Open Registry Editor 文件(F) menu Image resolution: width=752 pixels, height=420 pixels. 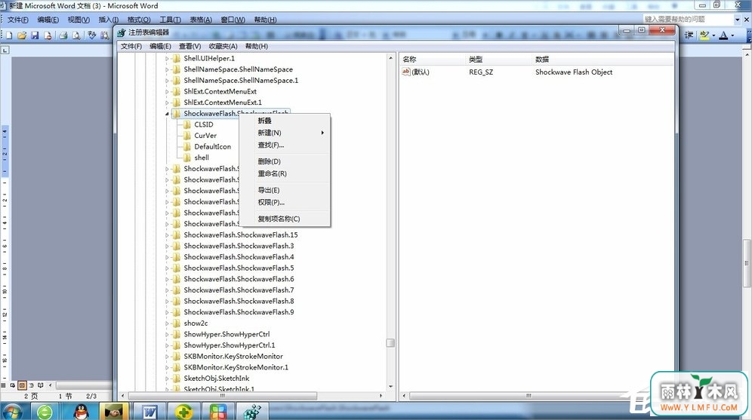pyautogui.click(x=131, y=47)
